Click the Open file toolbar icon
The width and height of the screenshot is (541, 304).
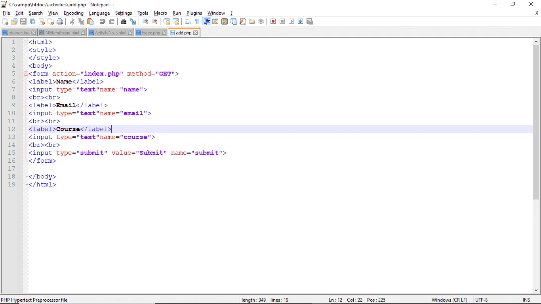tap(14, 21)
